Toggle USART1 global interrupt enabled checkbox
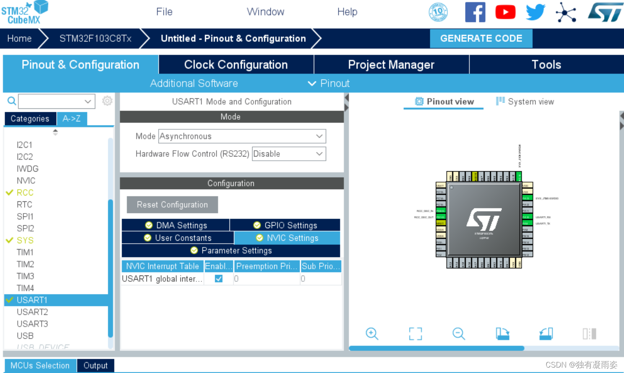 coord(218,278)
